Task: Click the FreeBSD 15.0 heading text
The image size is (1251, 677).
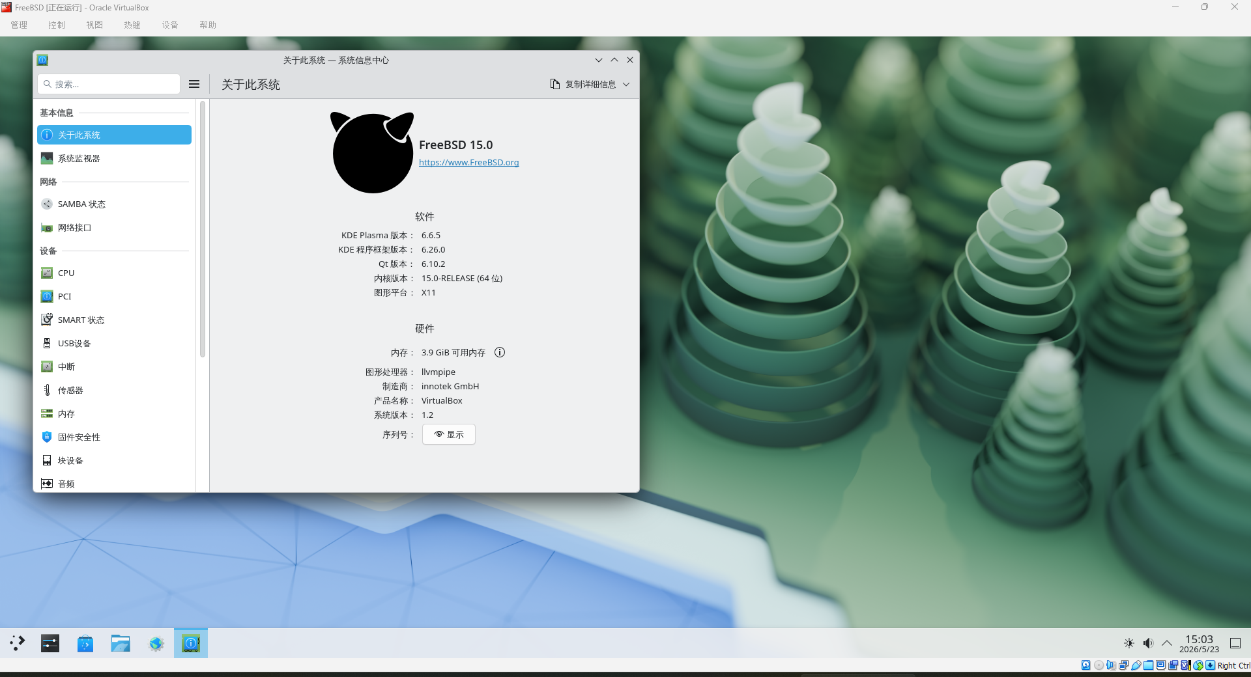Action: (x=456, y=145)
